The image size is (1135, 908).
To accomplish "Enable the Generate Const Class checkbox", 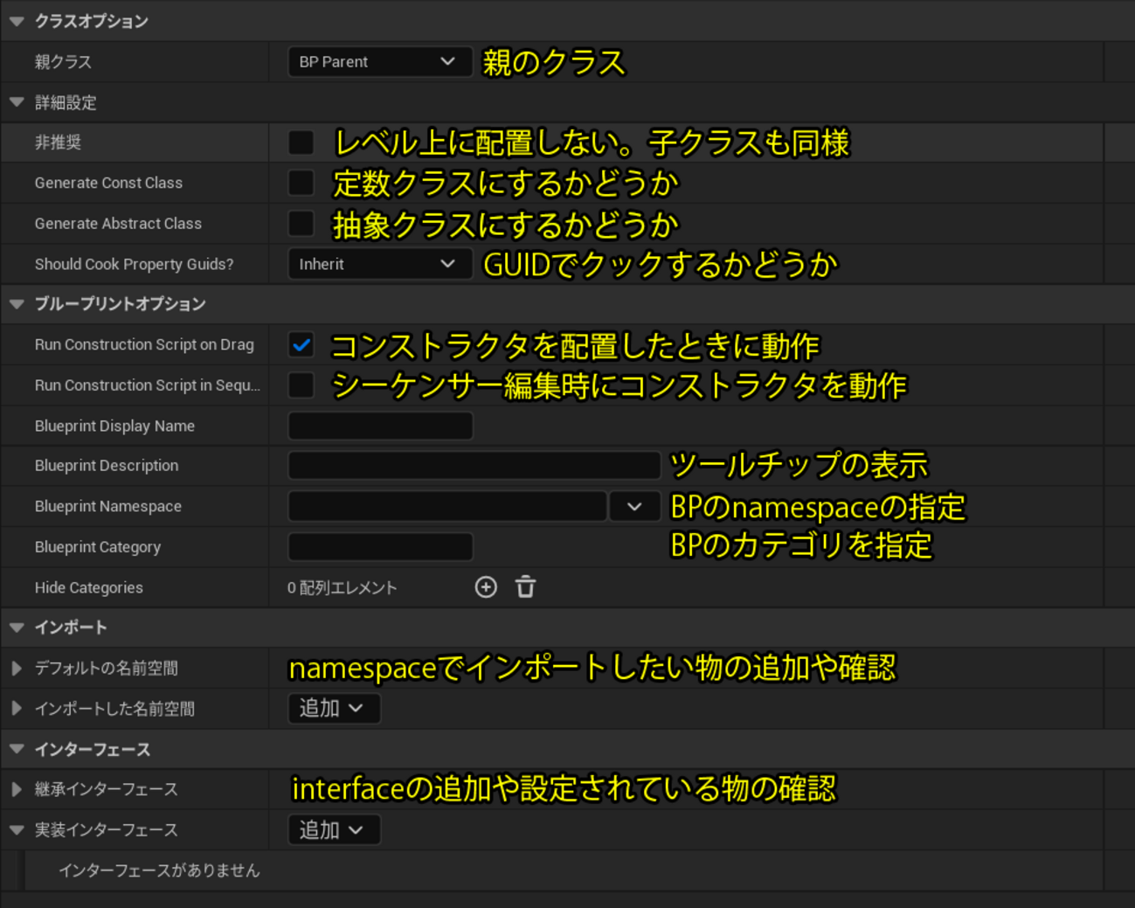I will pos(301,183).
